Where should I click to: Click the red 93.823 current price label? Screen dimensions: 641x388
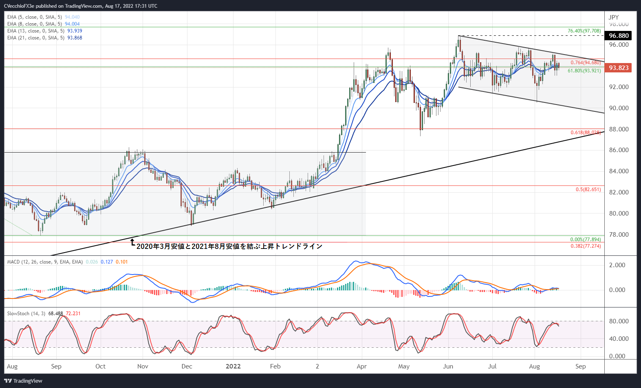tap(619, 68)
